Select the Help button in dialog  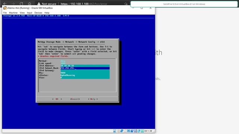(x=93, y=99)
